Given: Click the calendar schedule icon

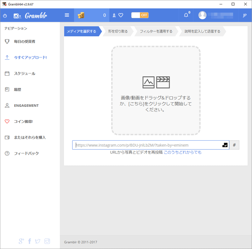Looking at the screenshot, I should 7,73.
